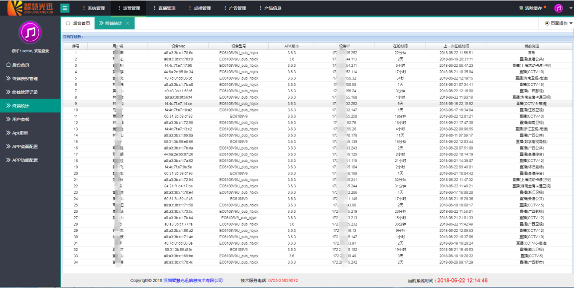Click the 当前在线数 panel header
This screenshot has height=288, width=574.
318,37
